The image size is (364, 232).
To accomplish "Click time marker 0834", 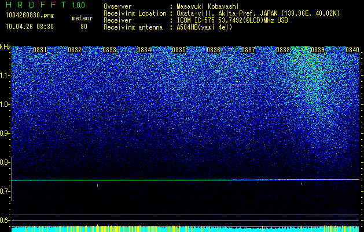I will [x=144, y=50].
